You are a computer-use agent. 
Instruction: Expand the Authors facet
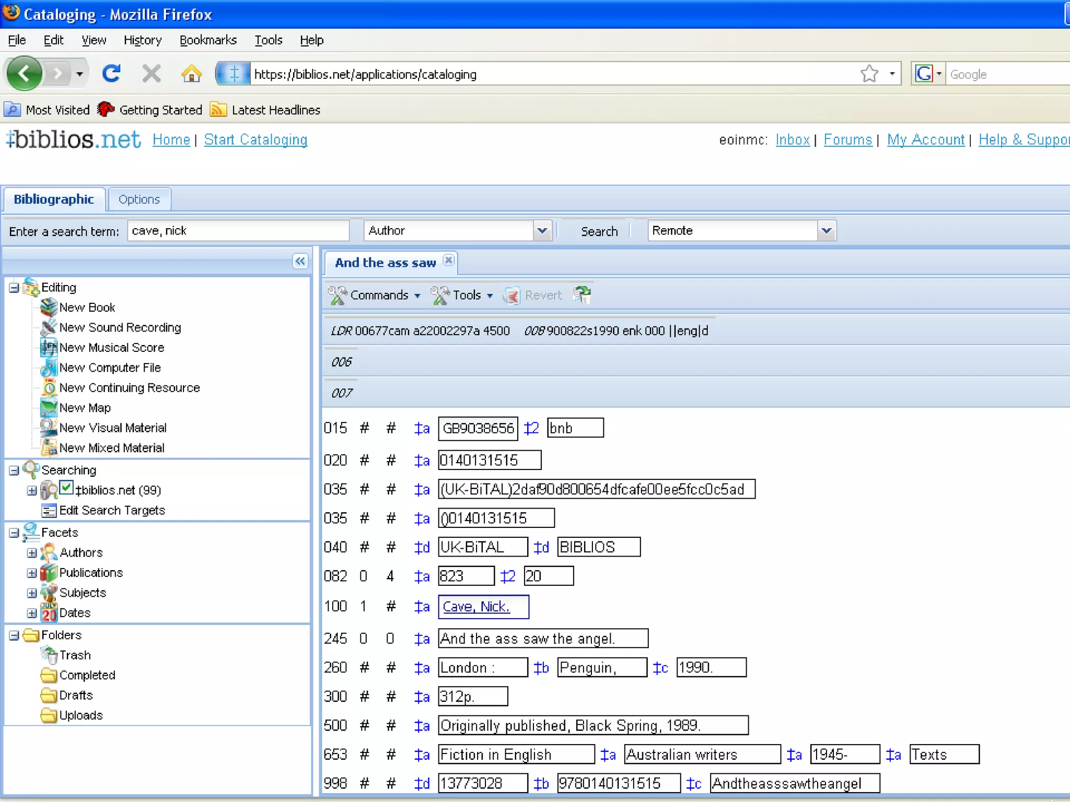(32, 553)
